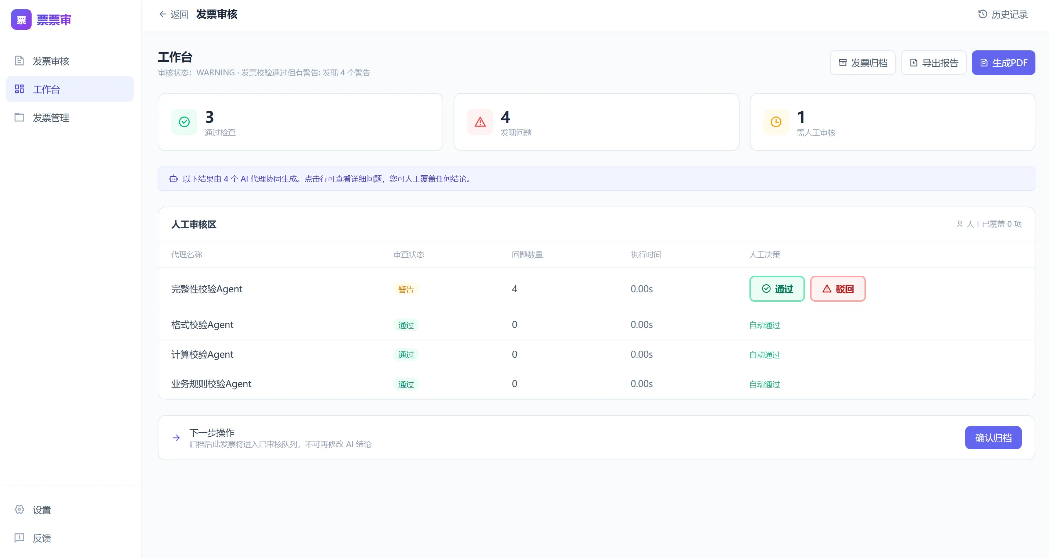Reject 完整性校验Agent with 驳回 button

[838, 289]
